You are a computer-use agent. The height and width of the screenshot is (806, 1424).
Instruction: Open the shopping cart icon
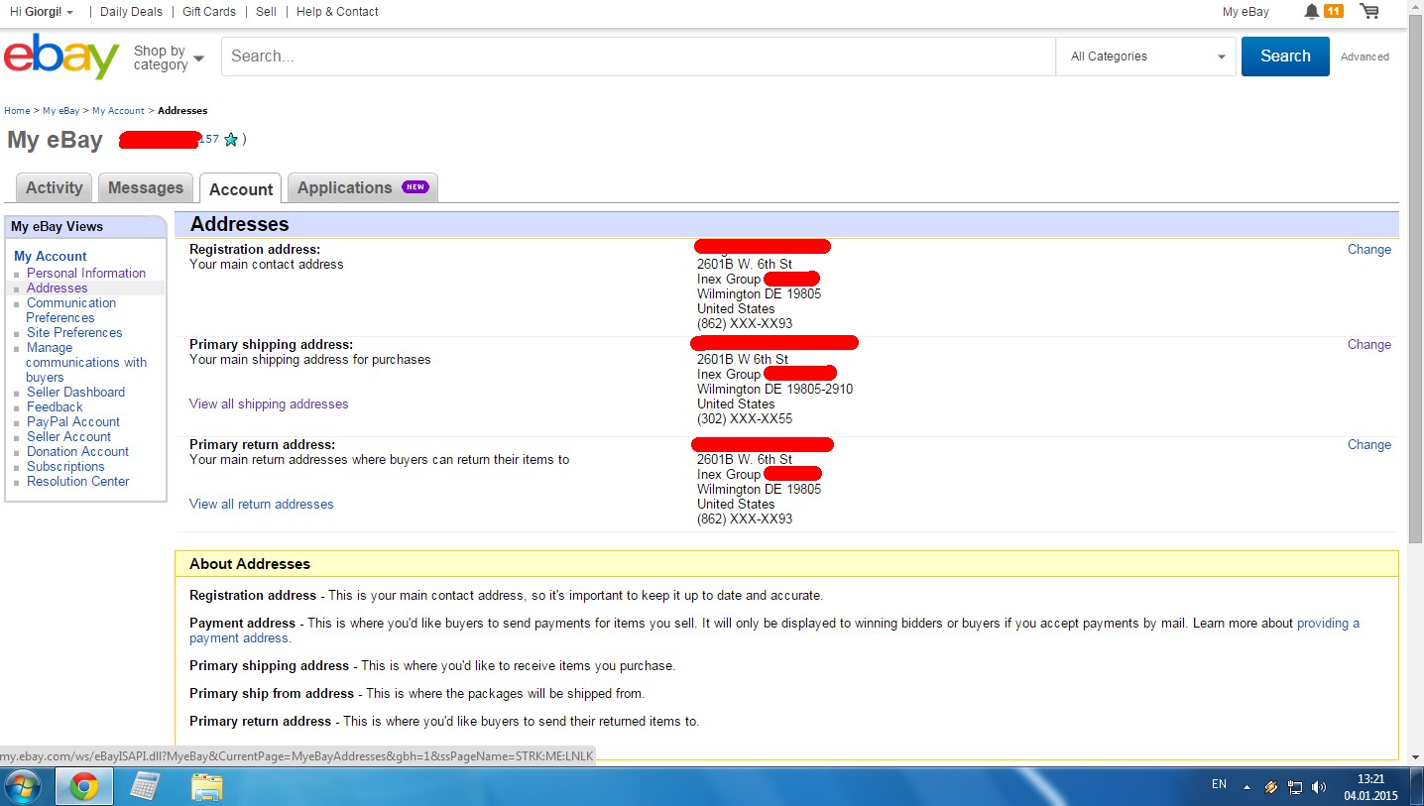(x=1369, y=12)
